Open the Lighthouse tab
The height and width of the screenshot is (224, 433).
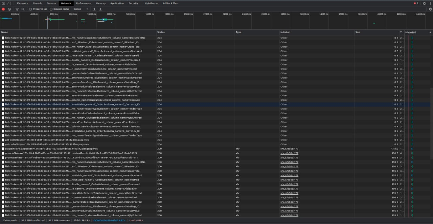151,3
